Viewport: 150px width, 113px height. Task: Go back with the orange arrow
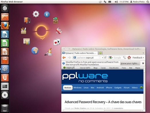64,58
